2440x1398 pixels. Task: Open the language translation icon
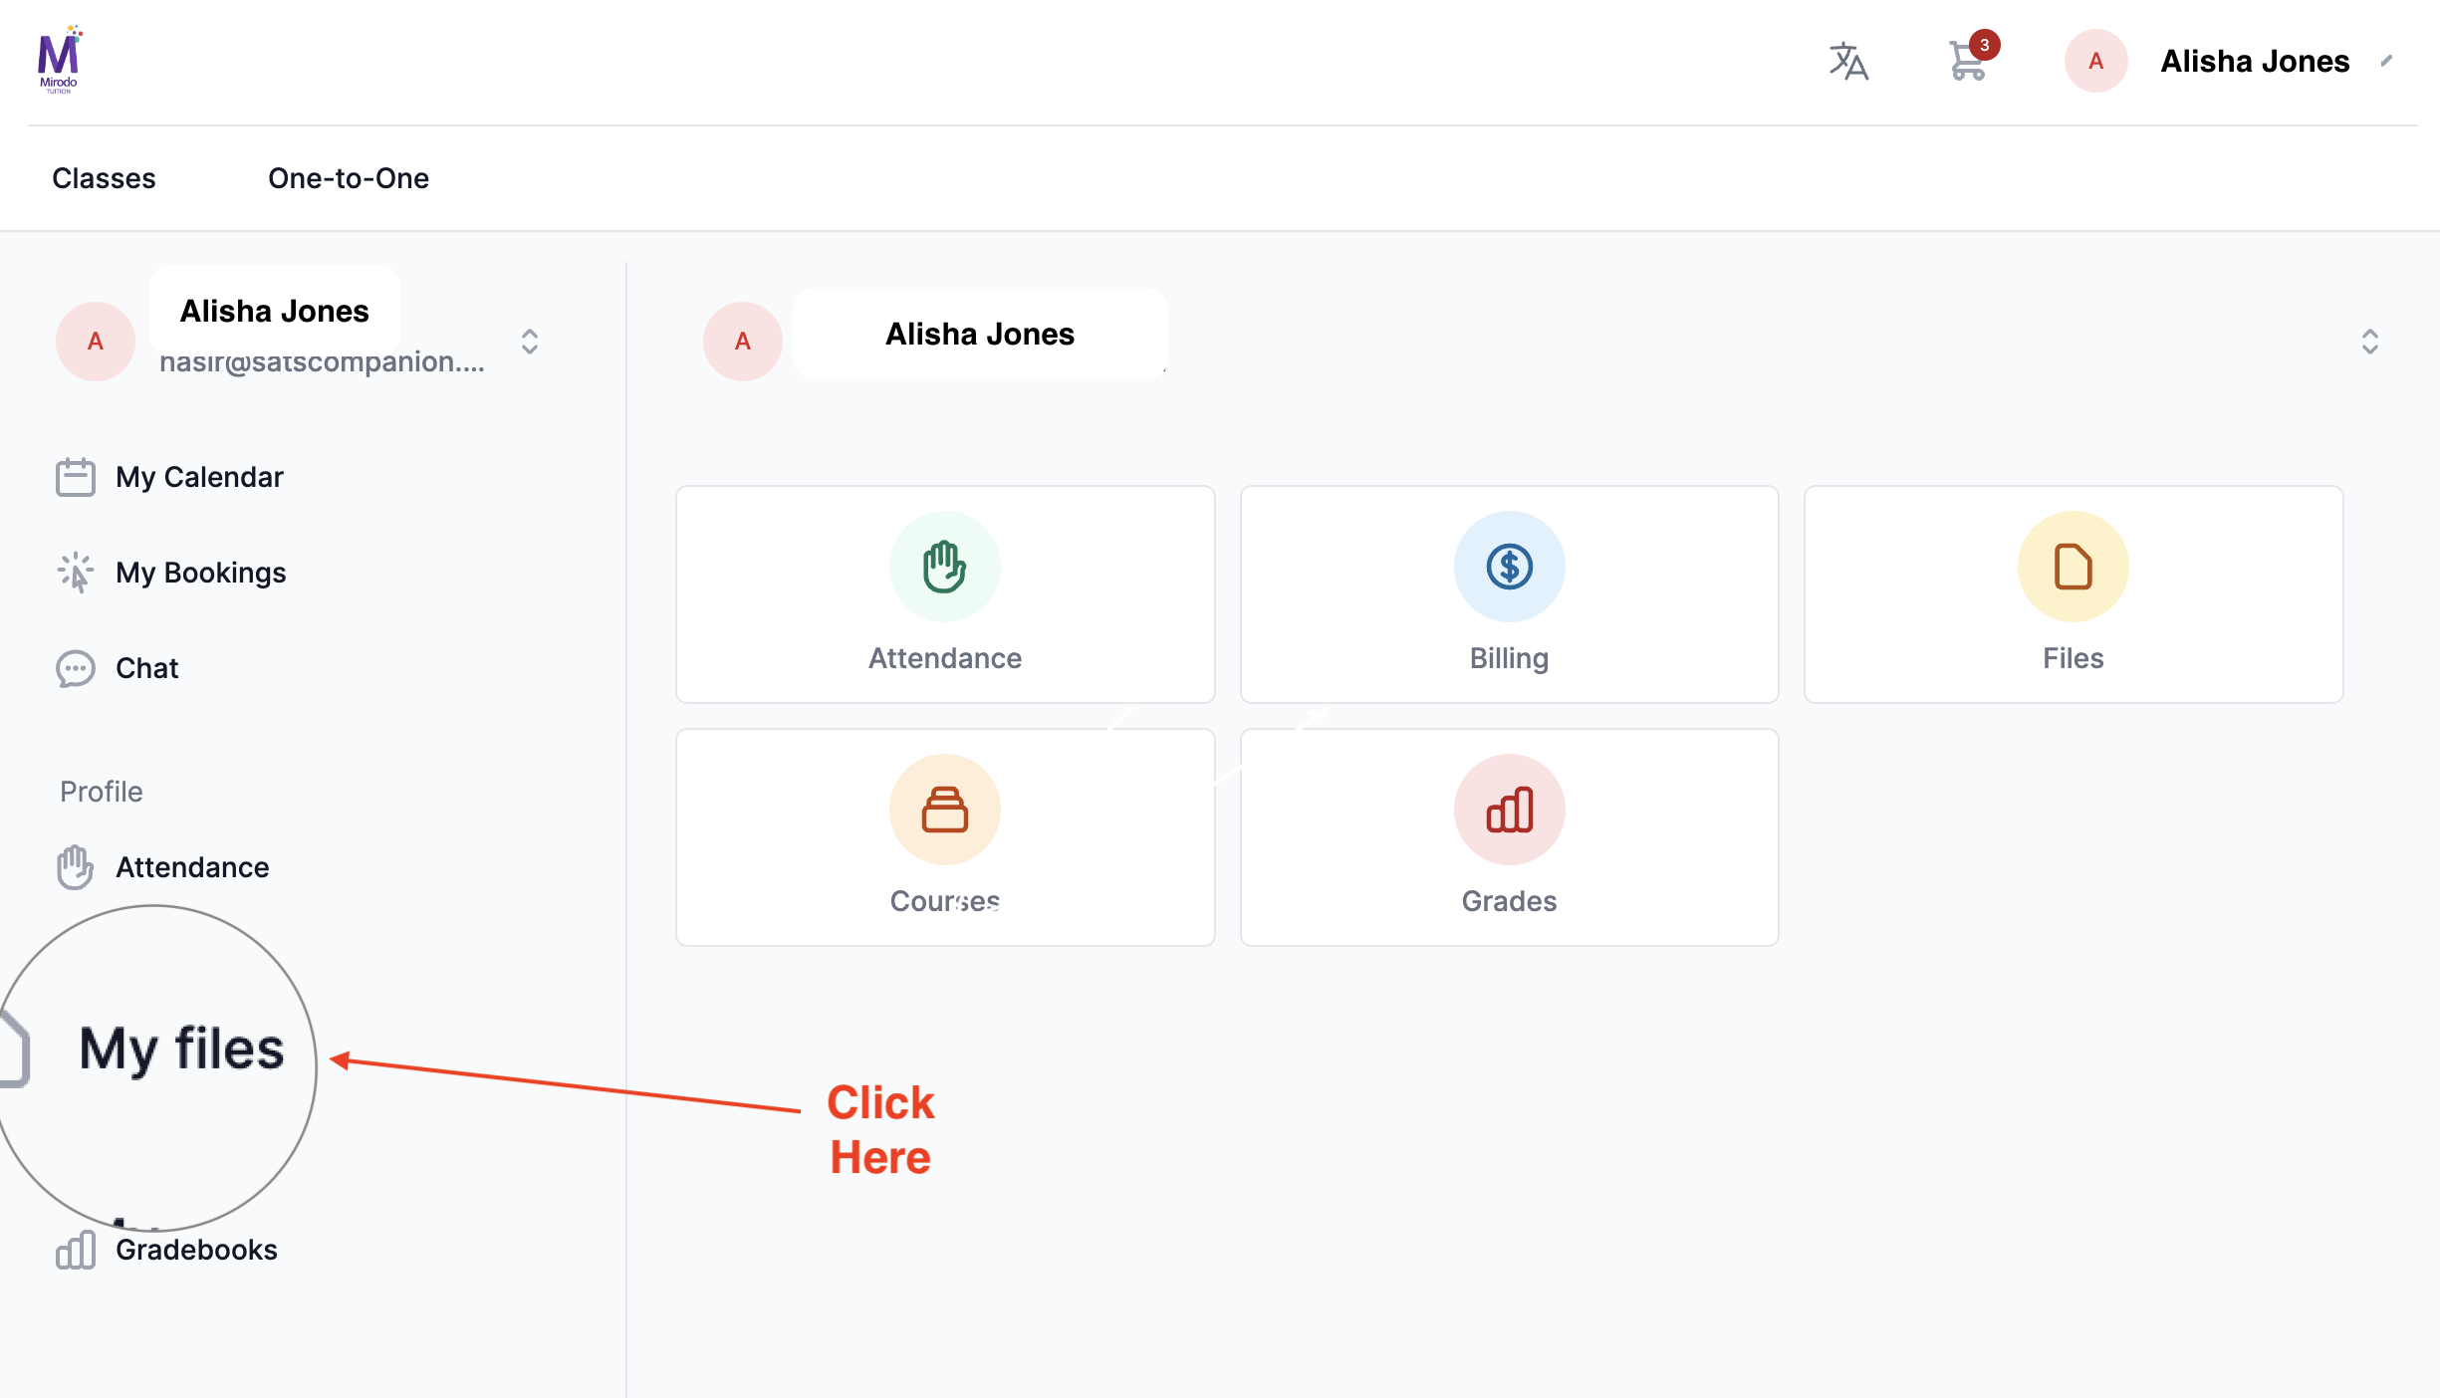coord(1848,62)
